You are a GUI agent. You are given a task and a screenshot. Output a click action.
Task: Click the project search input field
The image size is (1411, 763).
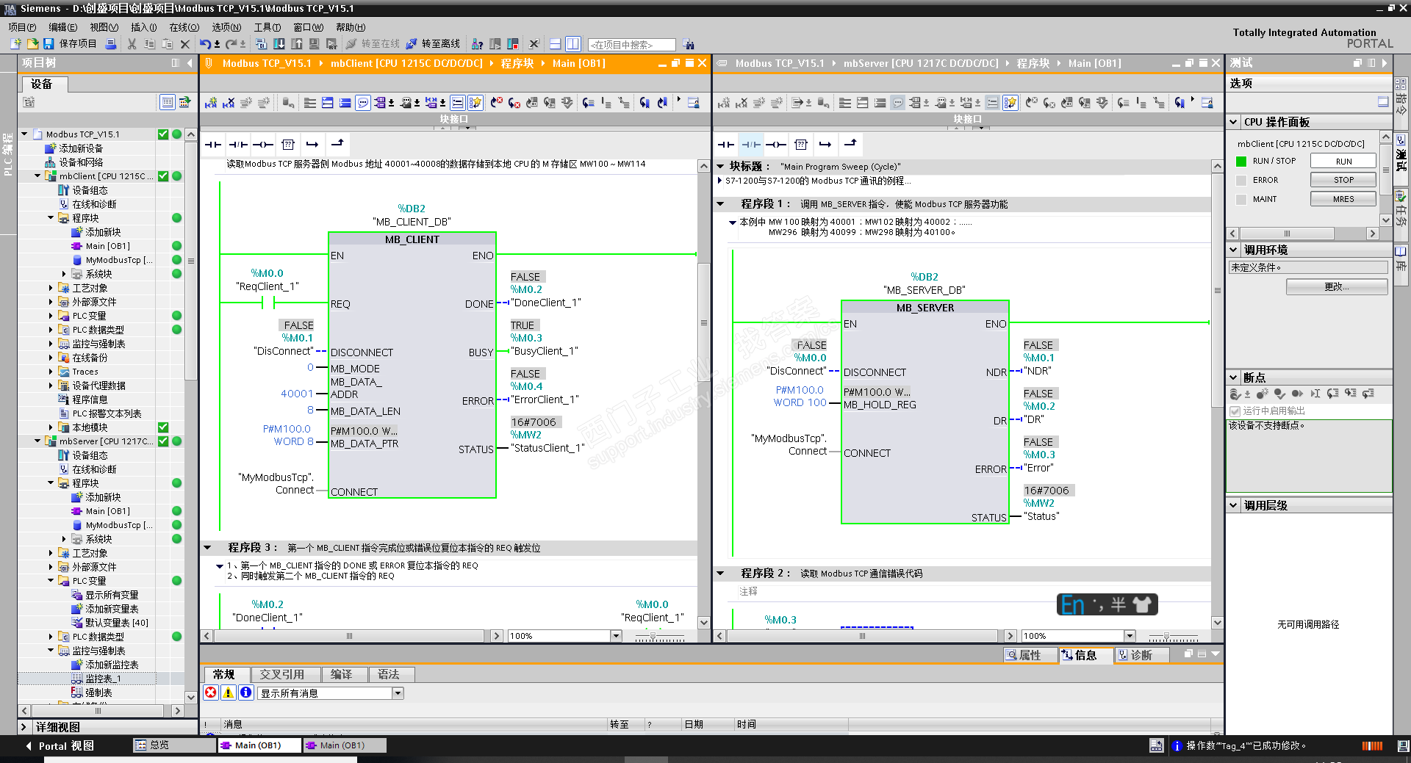click(x=632, y=45)
